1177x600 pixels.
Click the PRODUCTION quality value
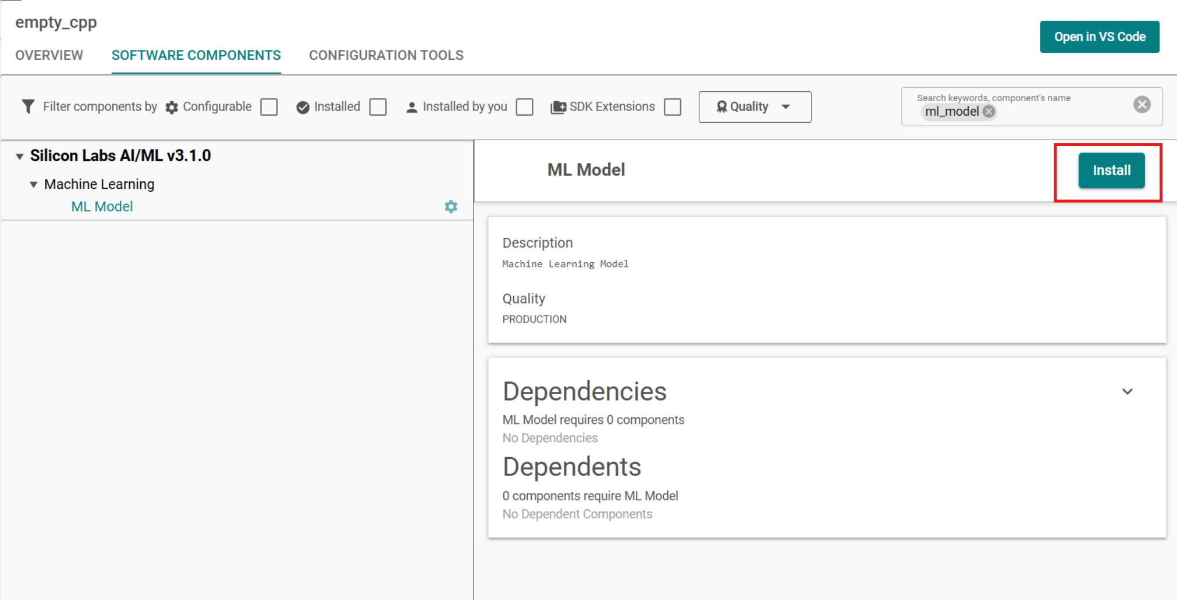(x=534, y=319)
